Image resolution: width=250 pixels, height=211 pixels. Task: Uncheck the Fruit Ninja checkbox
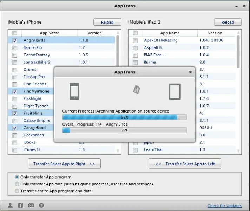[15, 113]
